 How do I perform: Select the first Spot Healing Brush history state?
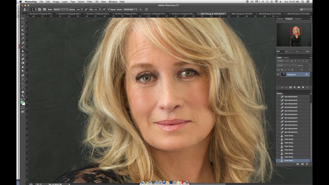pos(293,97)
